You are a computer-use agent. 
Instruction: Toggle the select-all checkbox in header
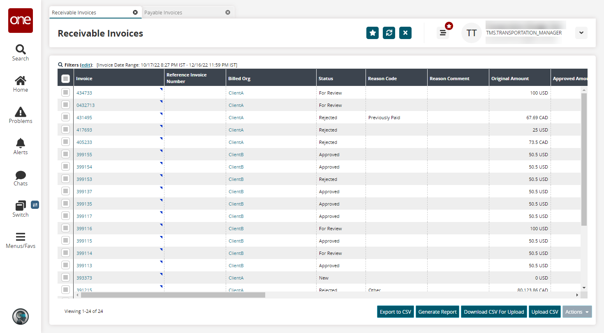pos(65,79)
